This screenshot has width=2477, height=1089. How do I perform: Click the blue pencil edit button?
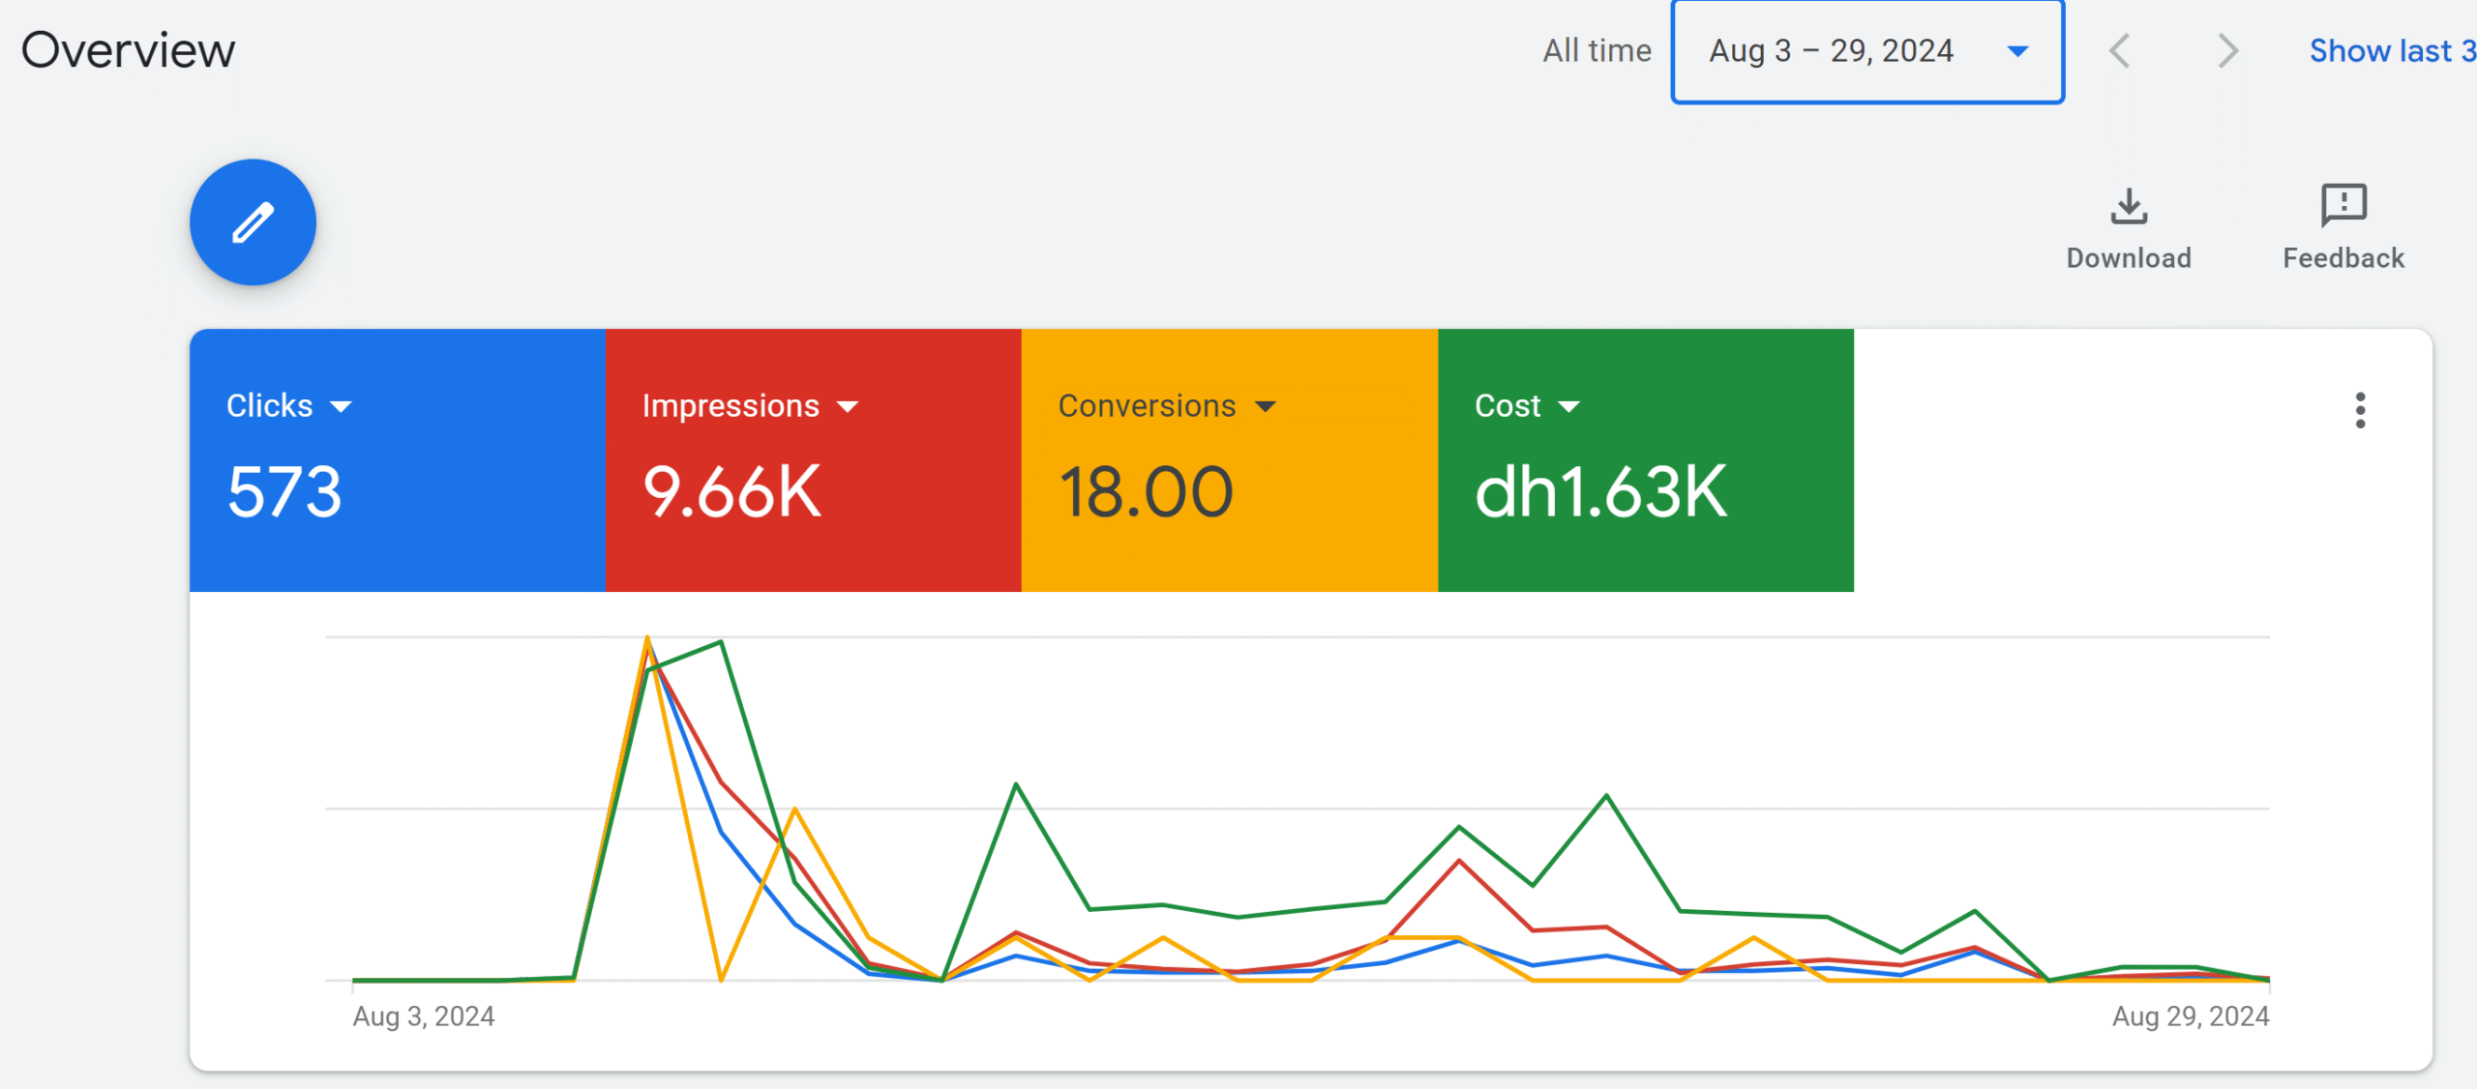click(253, 222)
